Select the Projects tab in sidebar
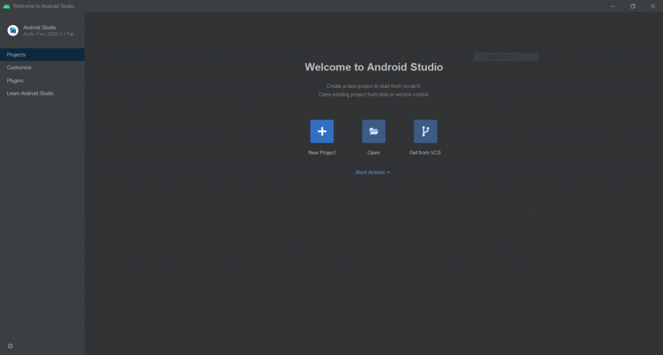 click(42, 54)
